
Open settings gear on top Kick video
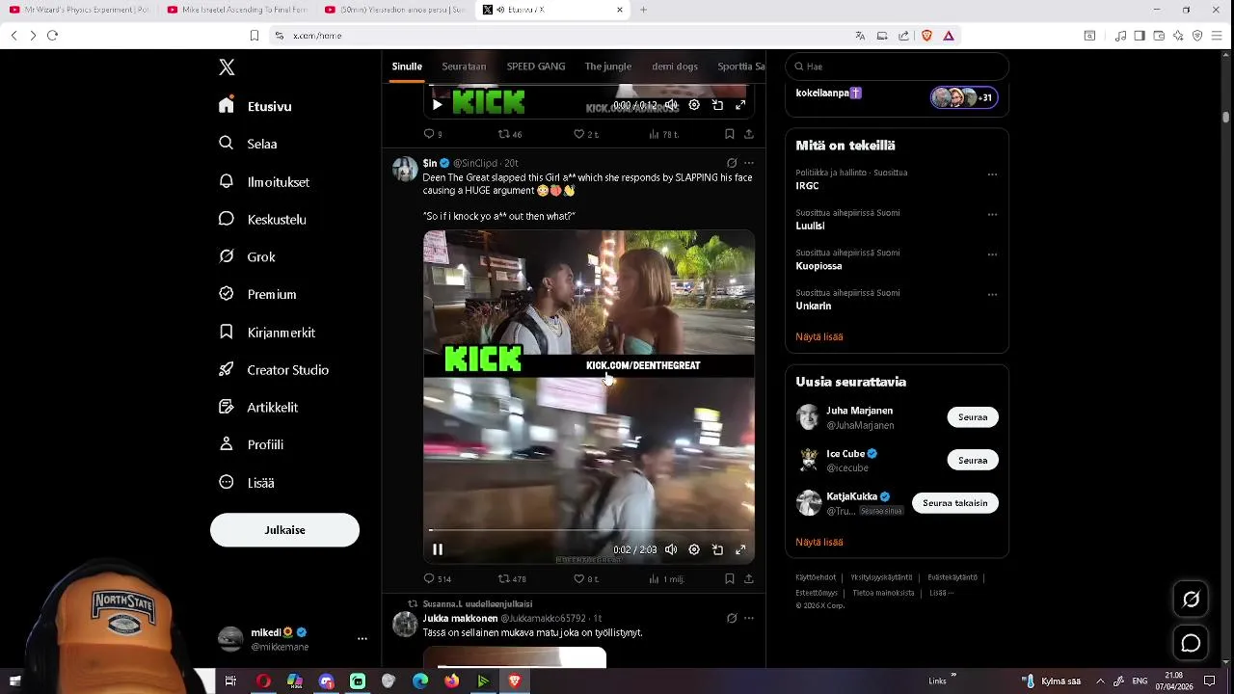pyautogui.click(x=694, y=104)
